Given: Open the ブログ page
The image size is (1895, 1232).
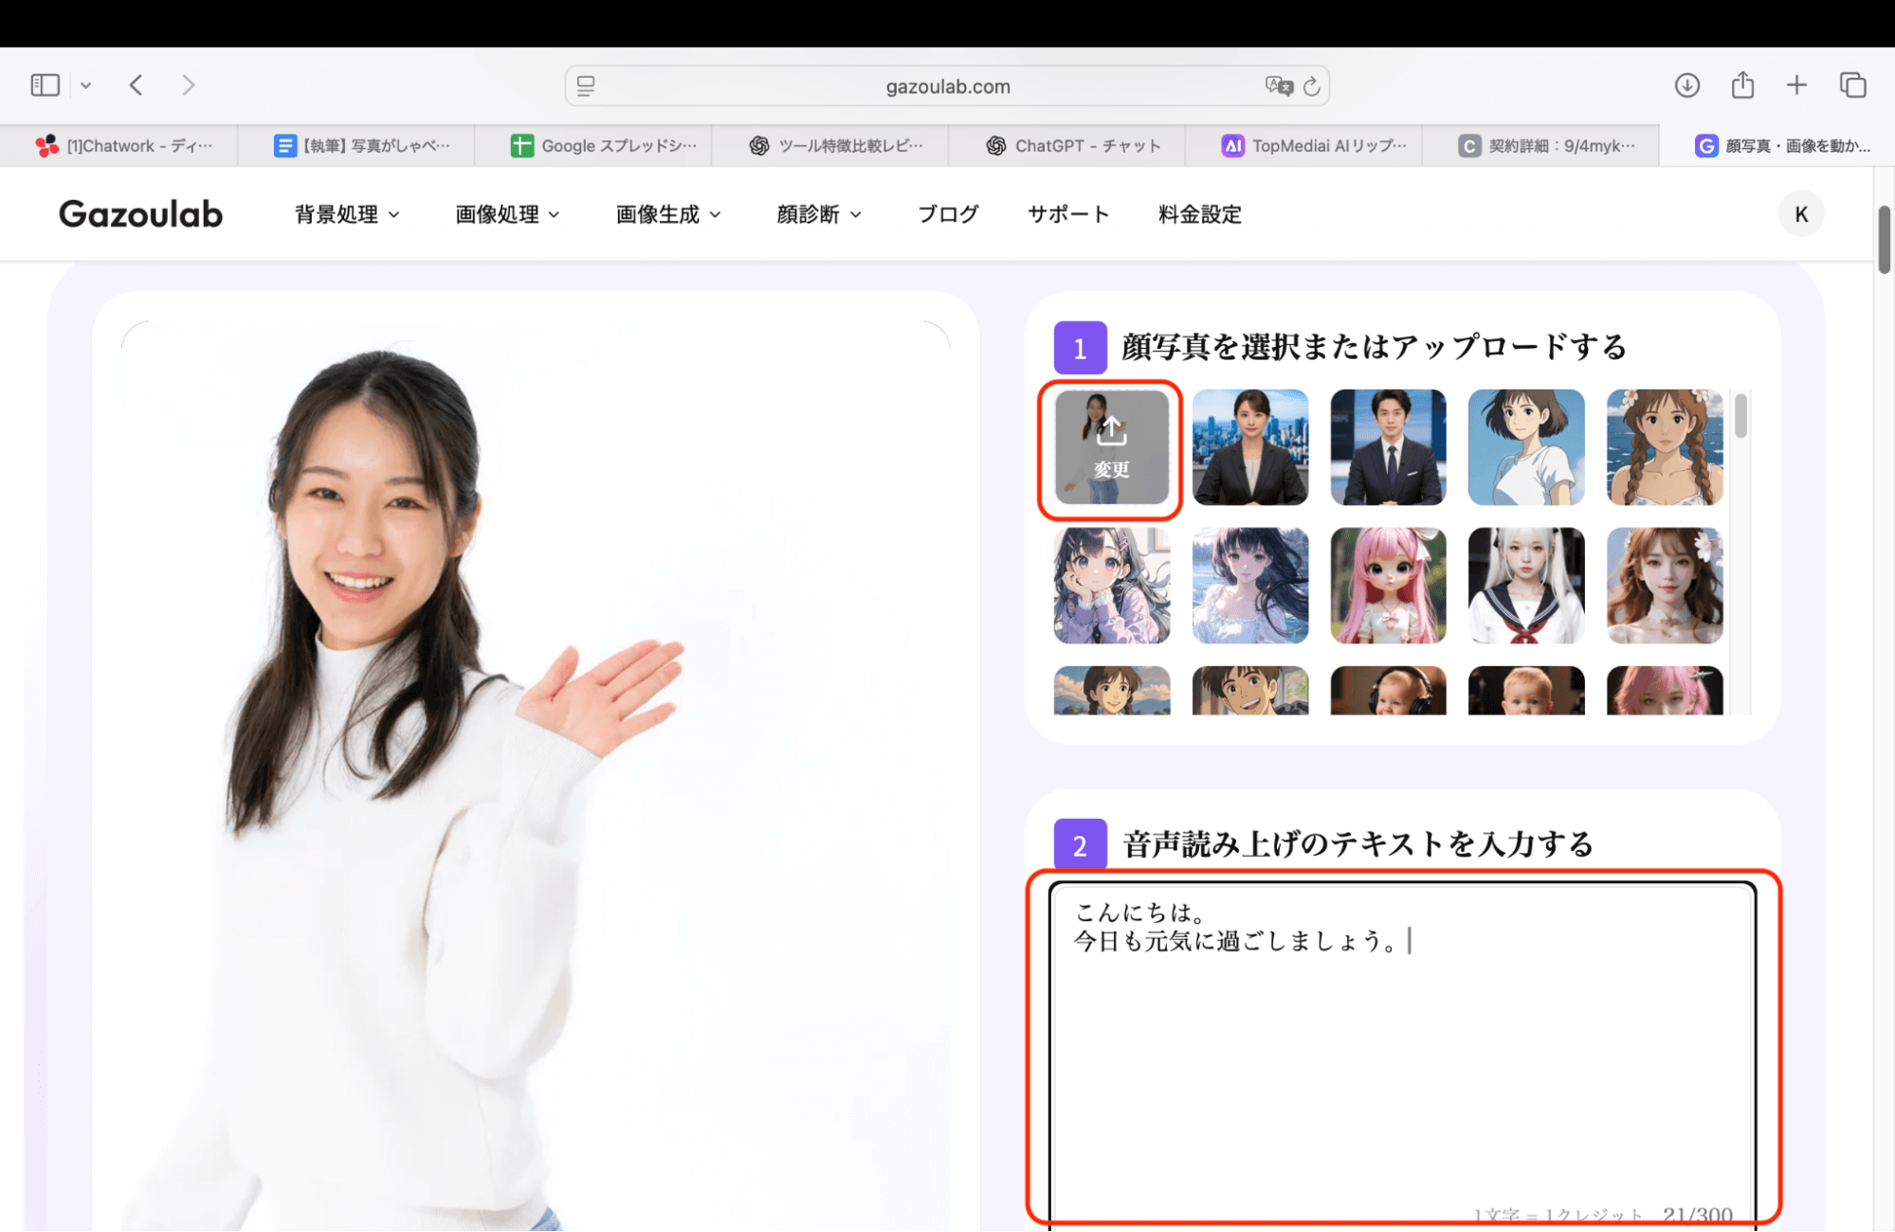Looking at the screenshot, I should click(947, 214).
